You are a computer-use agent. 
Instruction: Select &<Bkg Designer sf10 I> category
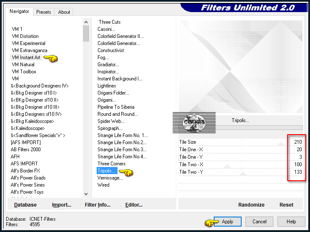34,93
